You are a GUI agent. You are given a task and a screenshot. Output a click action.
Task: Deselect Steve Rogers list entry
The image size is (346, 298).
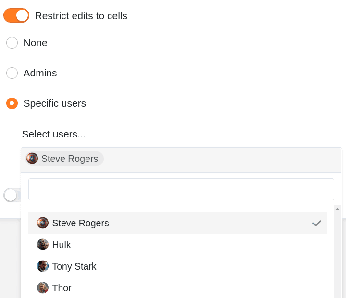pyautogui.click(x=177, y=223)
